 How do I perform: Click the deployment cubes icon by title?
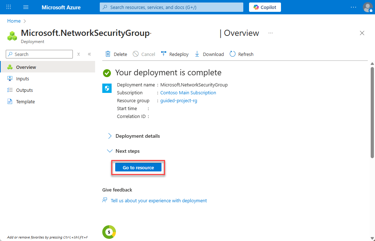coord(12,36)
